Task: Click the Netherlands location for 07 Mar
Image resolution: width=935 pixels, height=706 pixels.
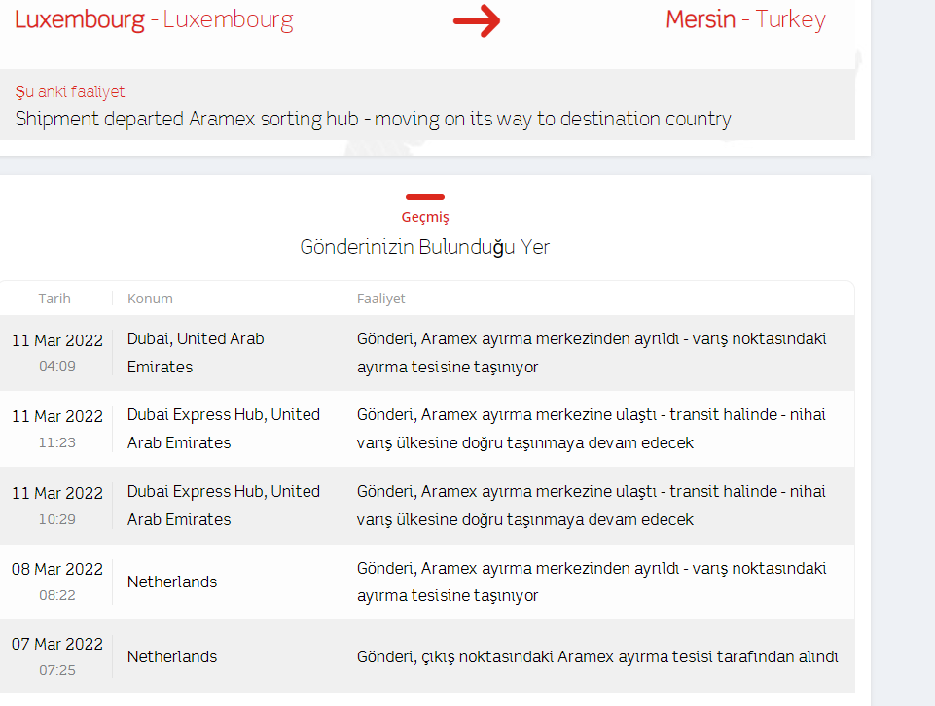Action: (172, 656)
